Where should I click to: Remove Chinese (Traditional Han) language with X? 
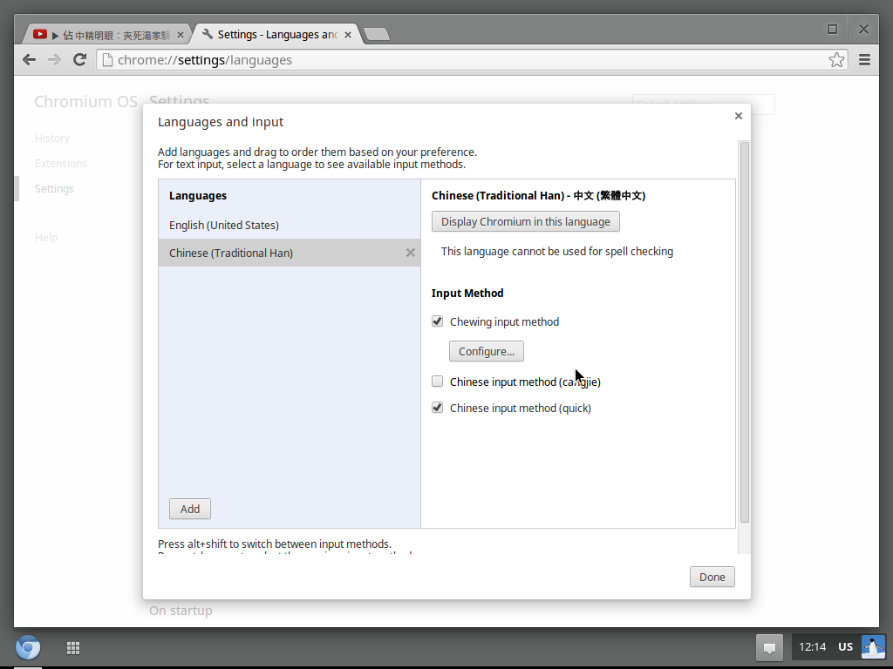[410, 253]
